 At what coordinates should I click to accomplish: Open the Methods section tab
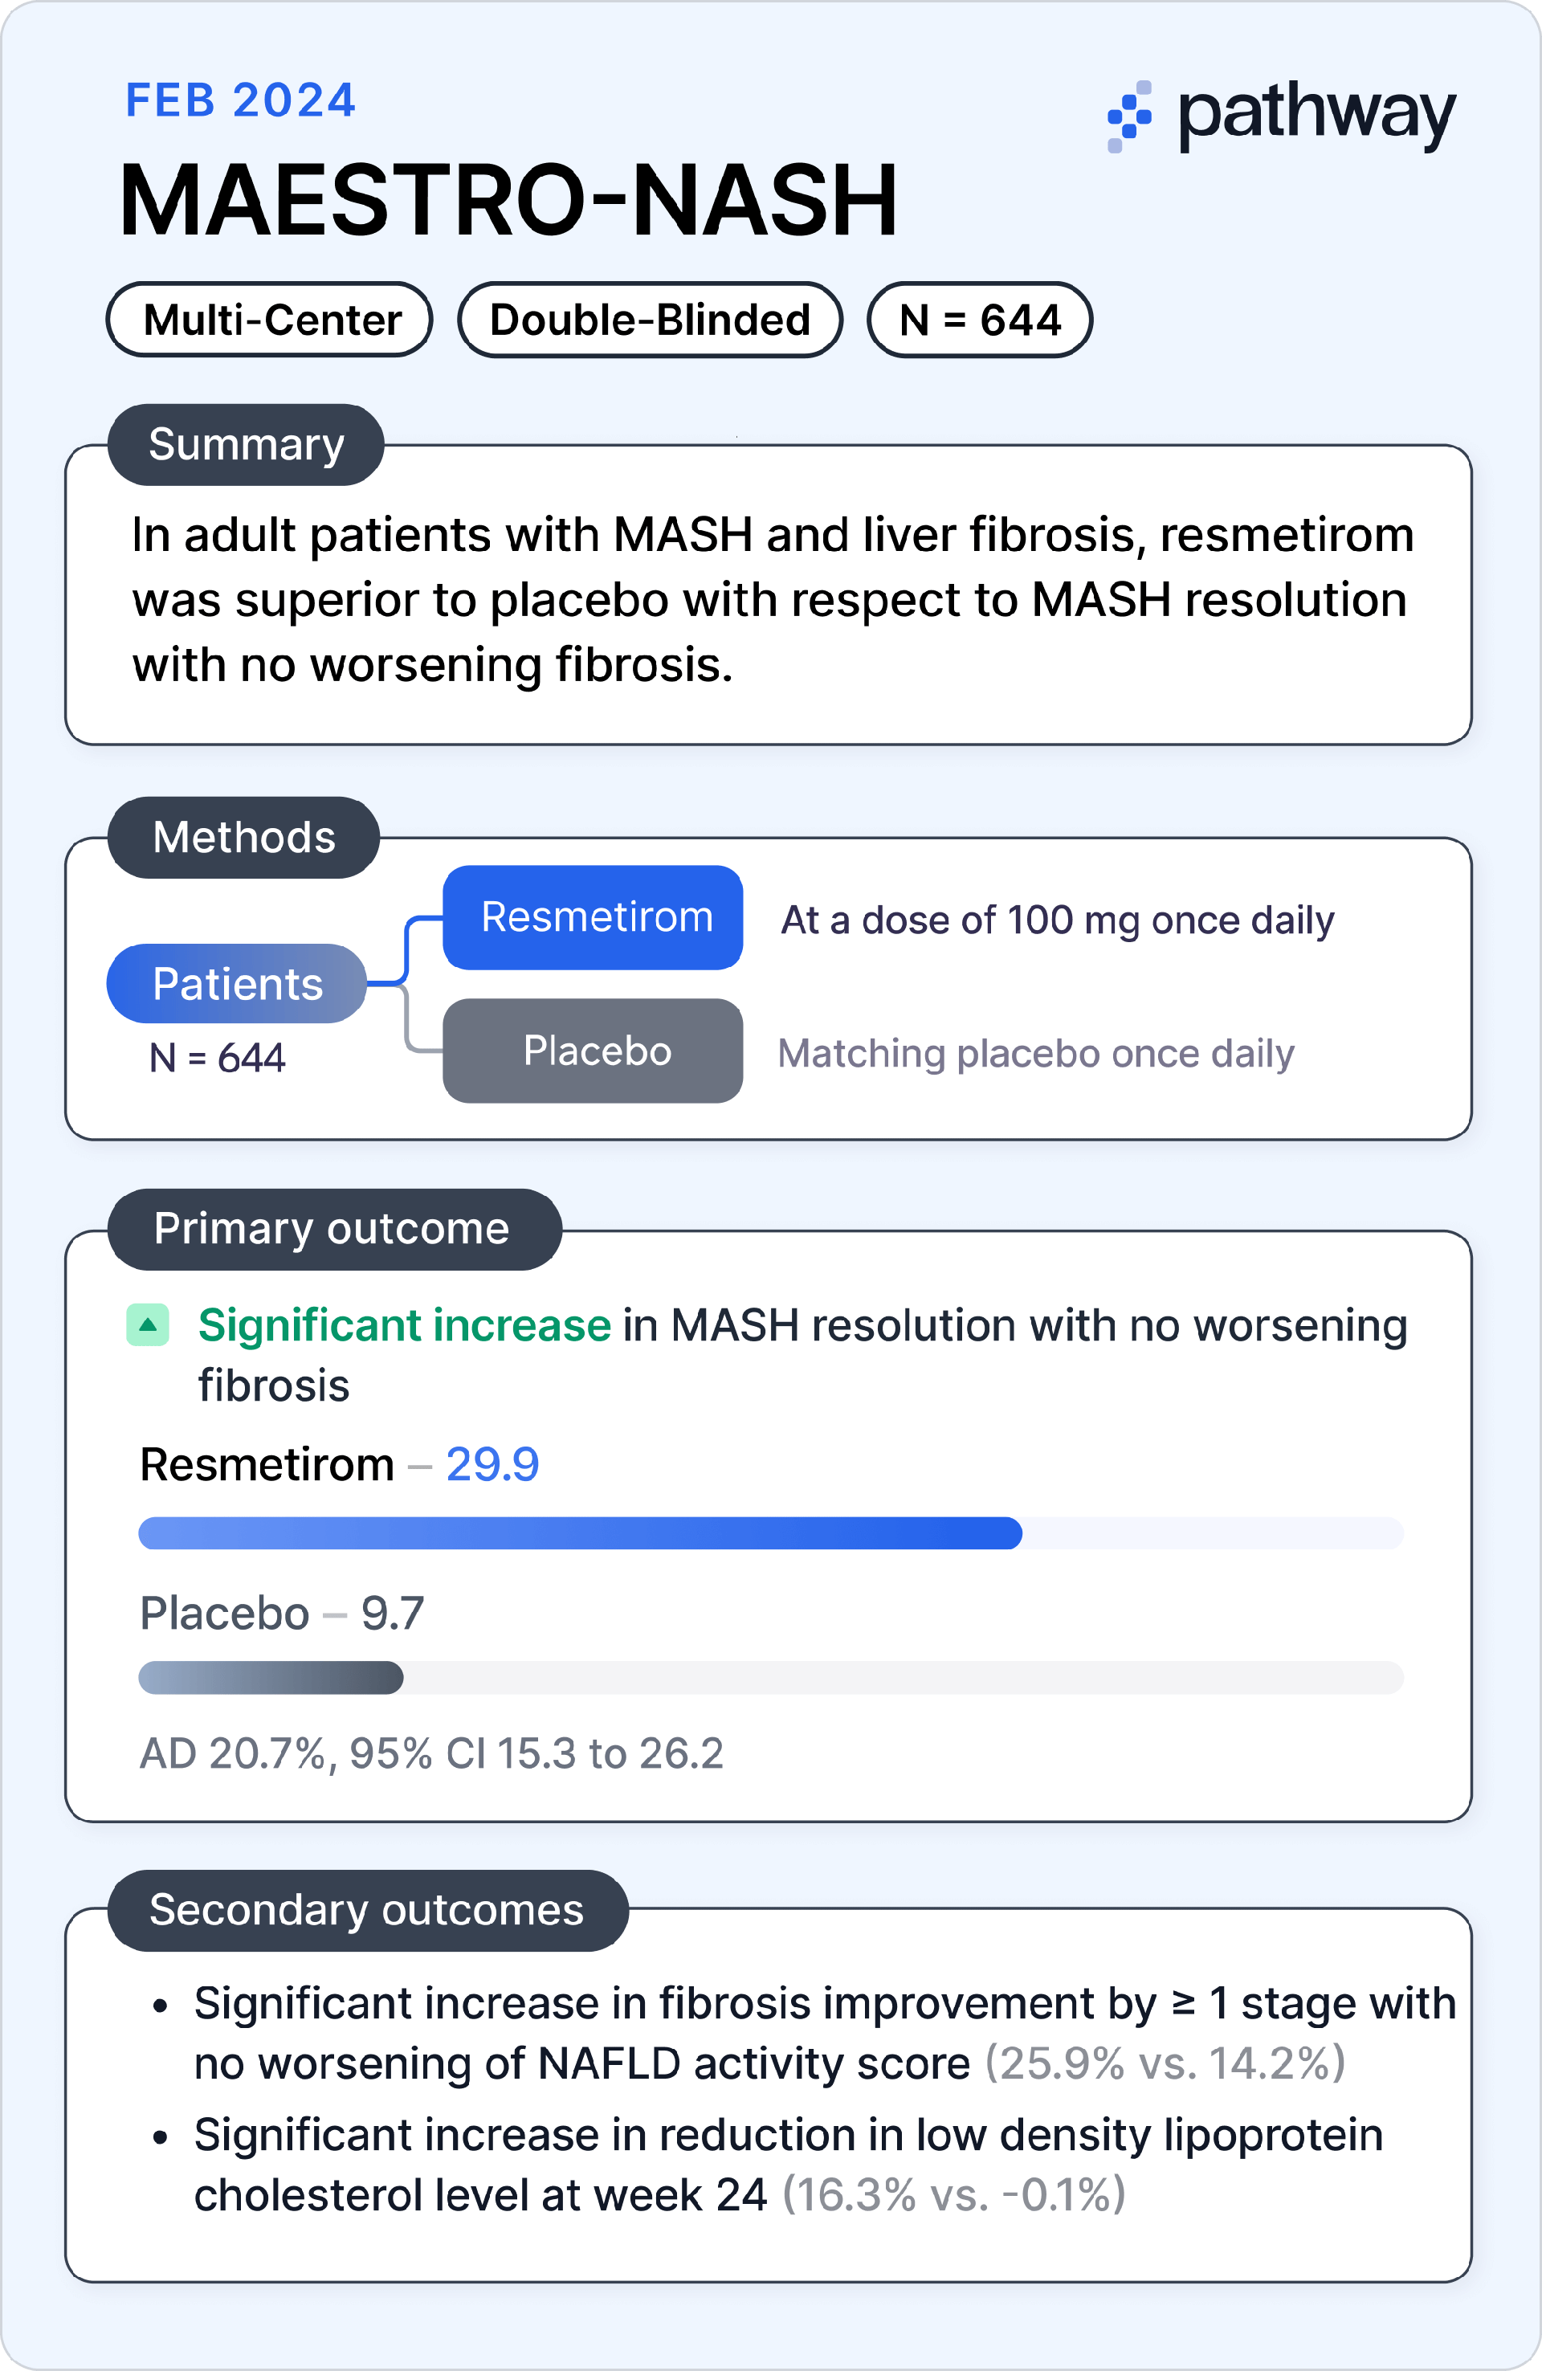pyautogui.click(x=244, y=838)
